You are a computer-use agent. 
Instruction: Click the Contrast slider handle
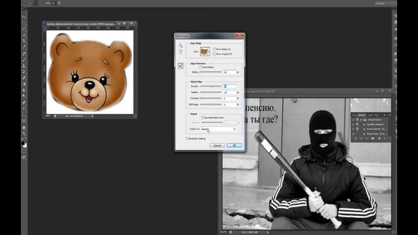click(x=201, y=99)
